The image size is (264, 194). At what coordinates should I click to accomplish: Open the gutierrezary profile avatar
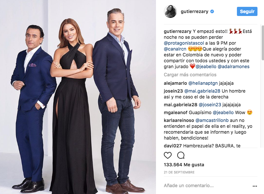point(170,11)
